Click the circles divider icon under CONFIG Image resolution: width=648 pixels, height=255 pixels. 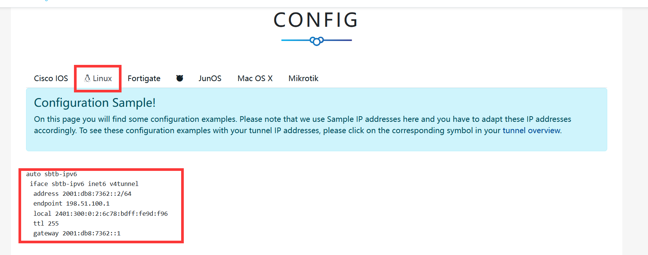[x=317, y=41]
